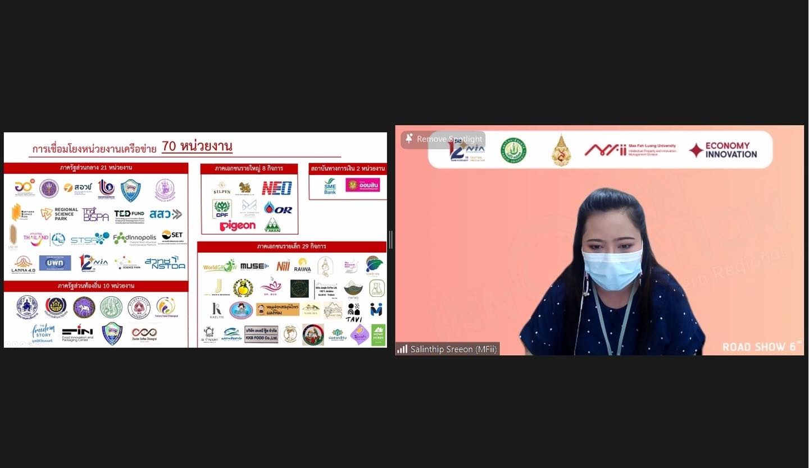Click the green HOME HERBS logo
The width and height of the screenshot is (809, 468).
(x=379, y=335)
